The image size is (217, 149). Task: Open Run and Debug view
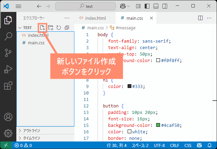point(8,69)
